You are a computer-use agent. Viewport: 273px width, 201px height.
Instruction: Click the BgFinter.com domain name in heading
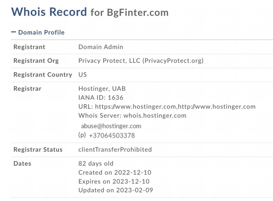click(138, 12)
